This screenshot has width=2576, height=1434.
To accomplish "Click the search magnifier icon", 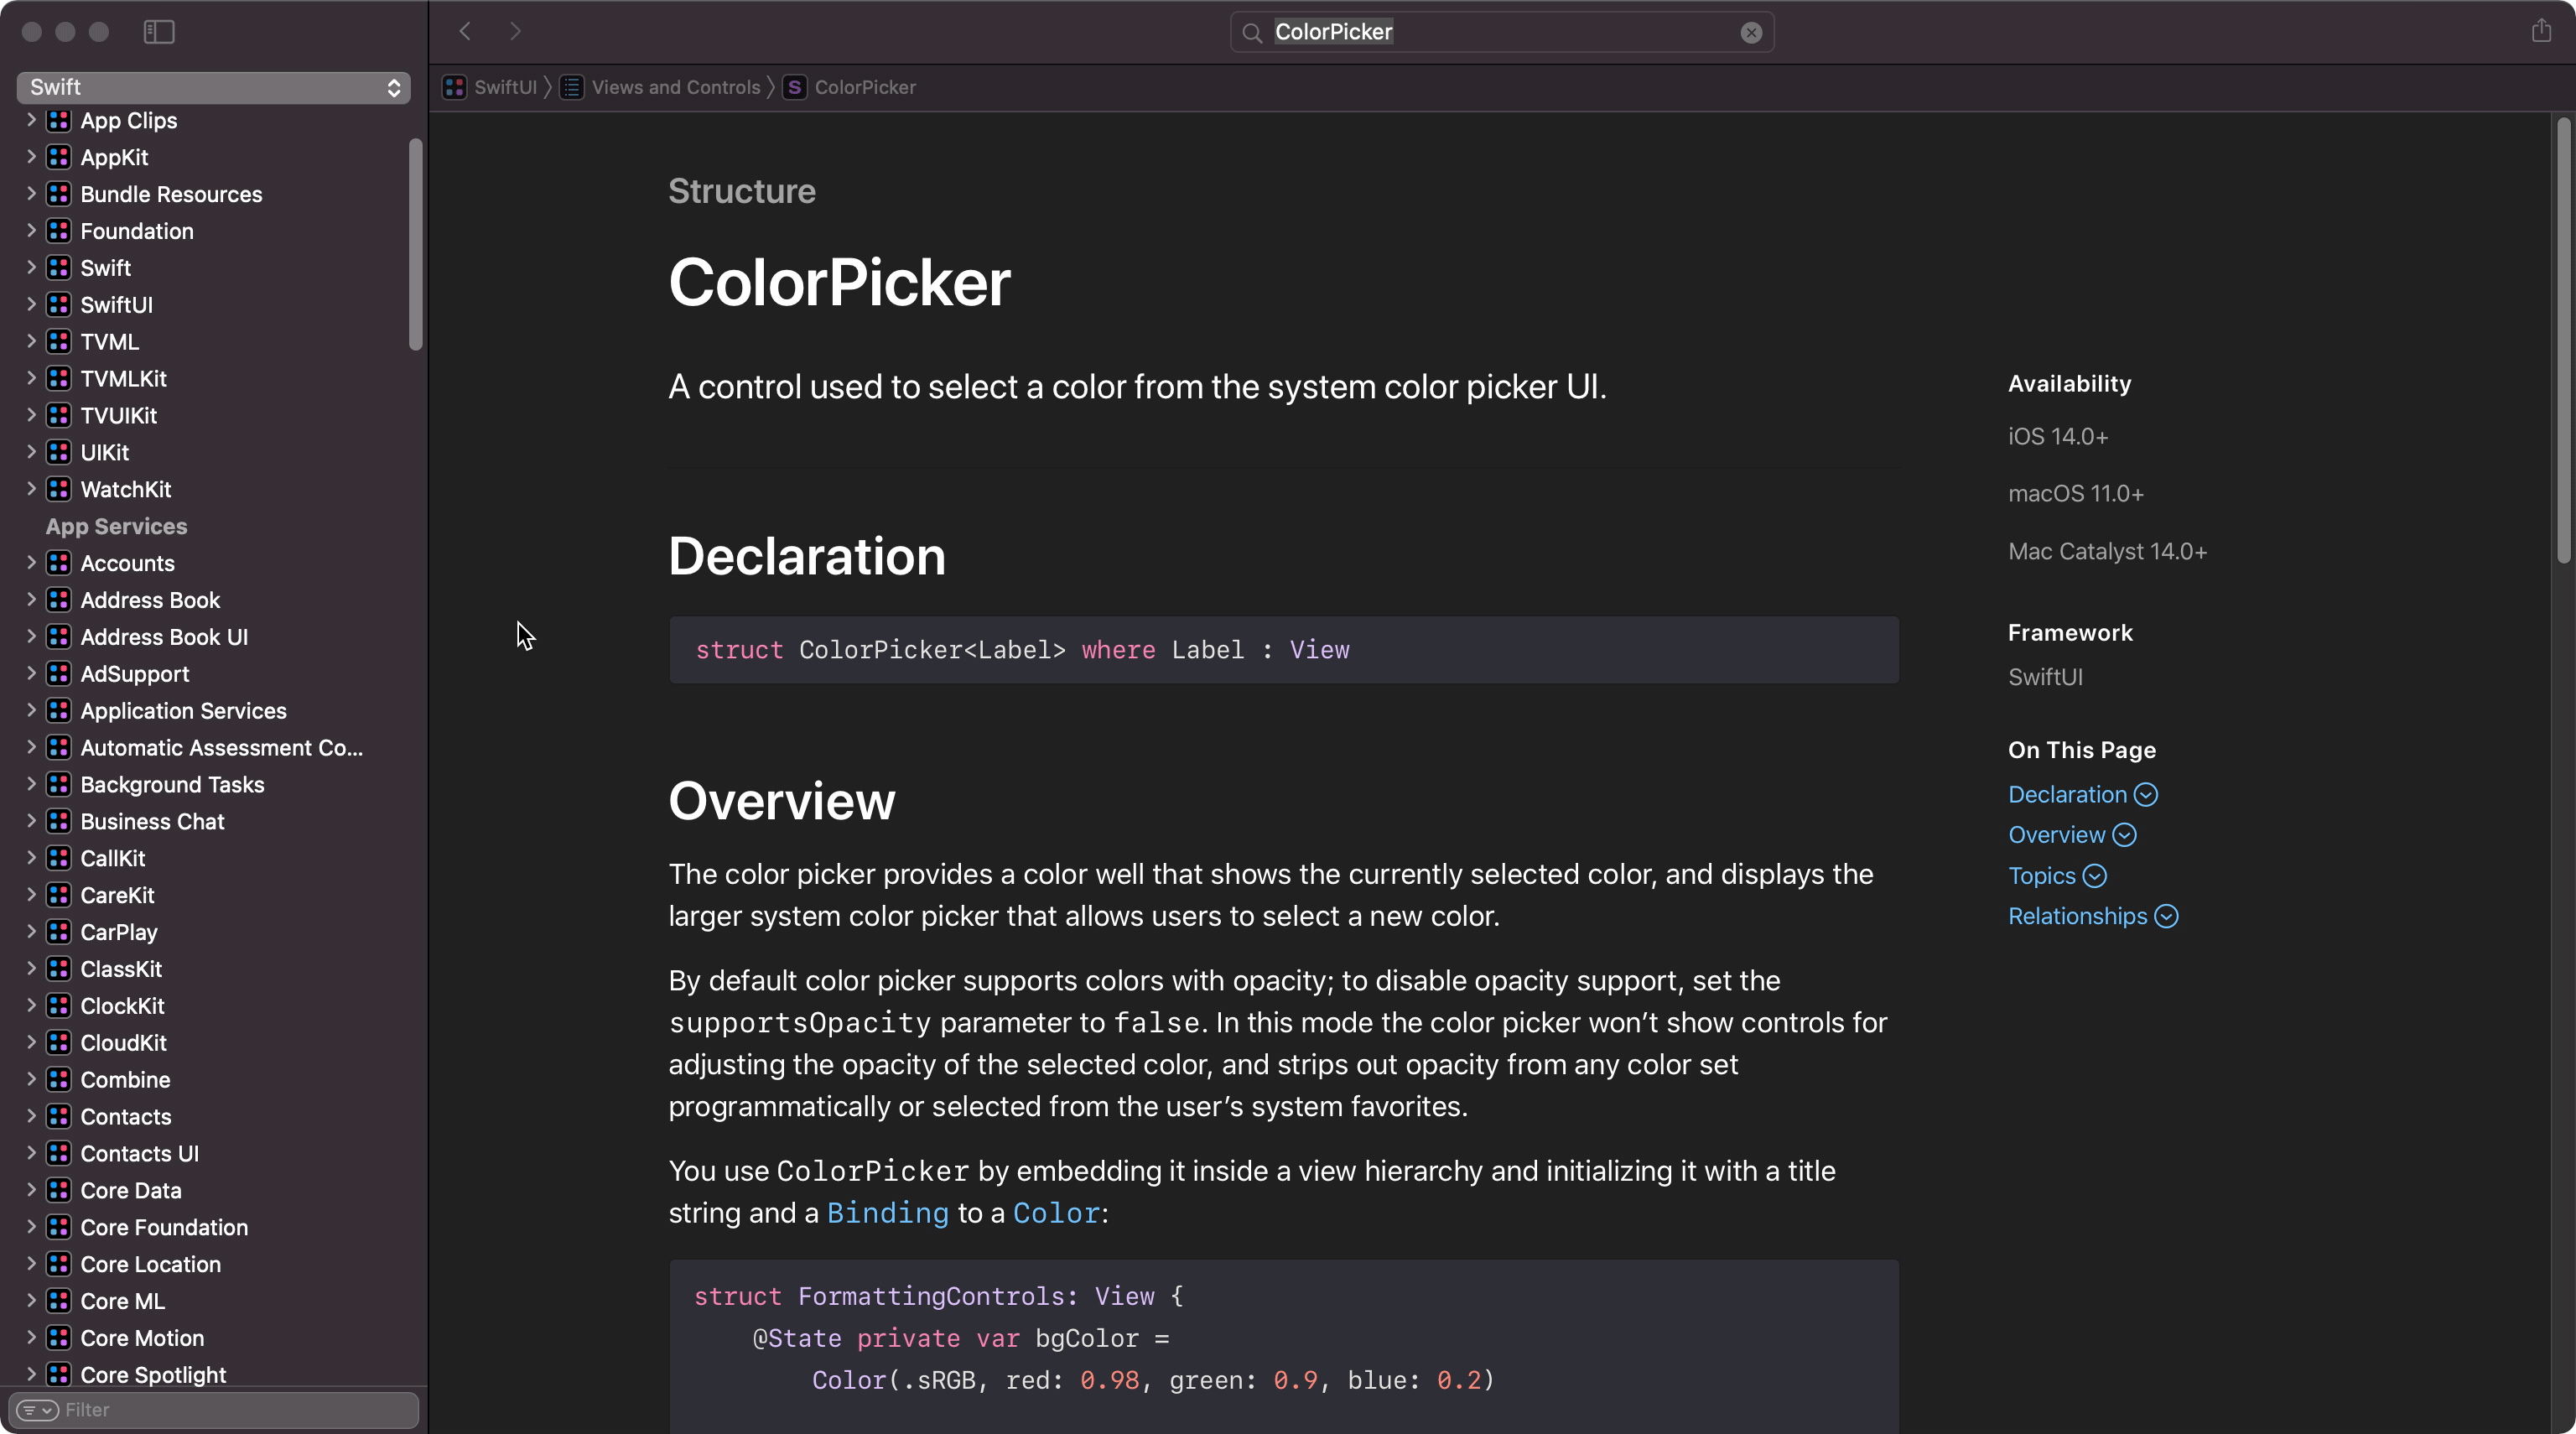I will [1252, 33].
